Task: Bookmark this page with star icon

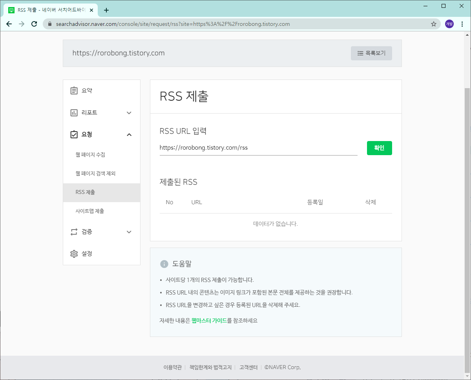Action: click(434, 24)
